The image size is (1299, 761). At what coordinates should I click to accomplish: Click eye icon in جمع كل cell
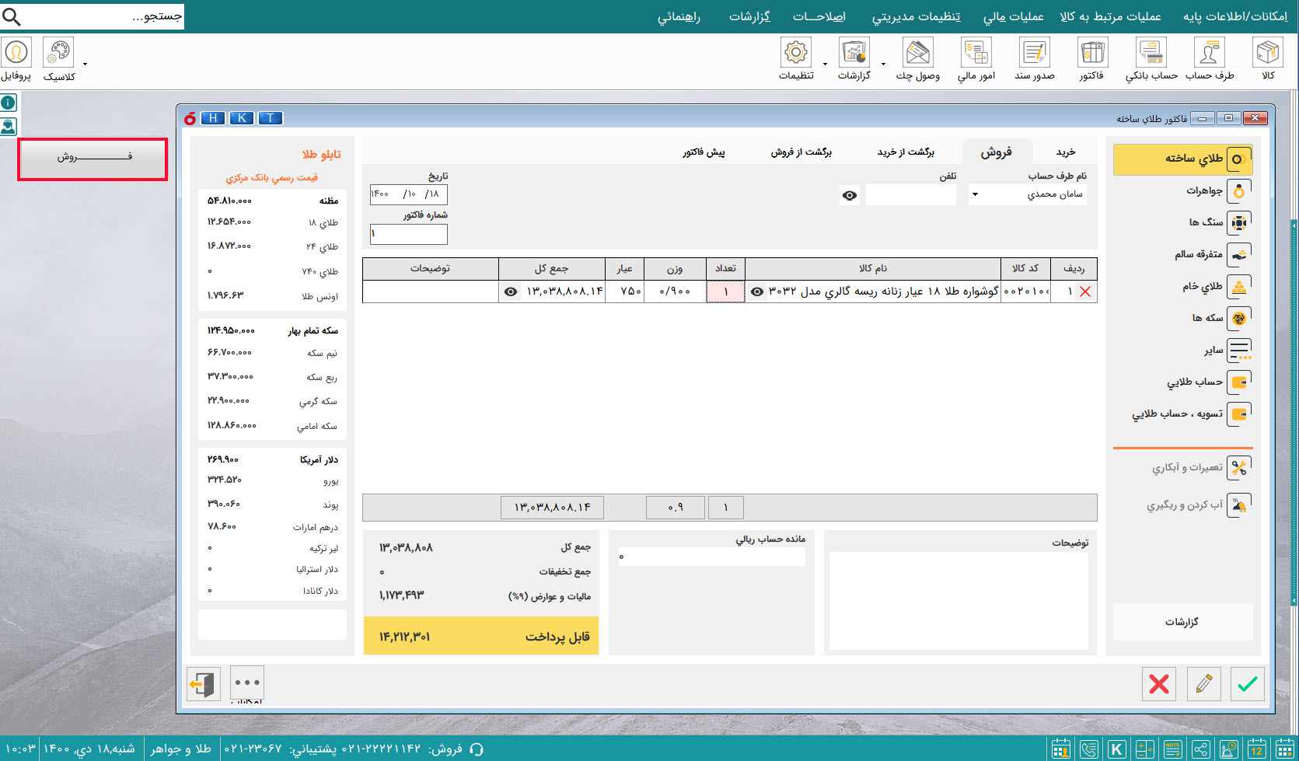(x=510, y=291)
